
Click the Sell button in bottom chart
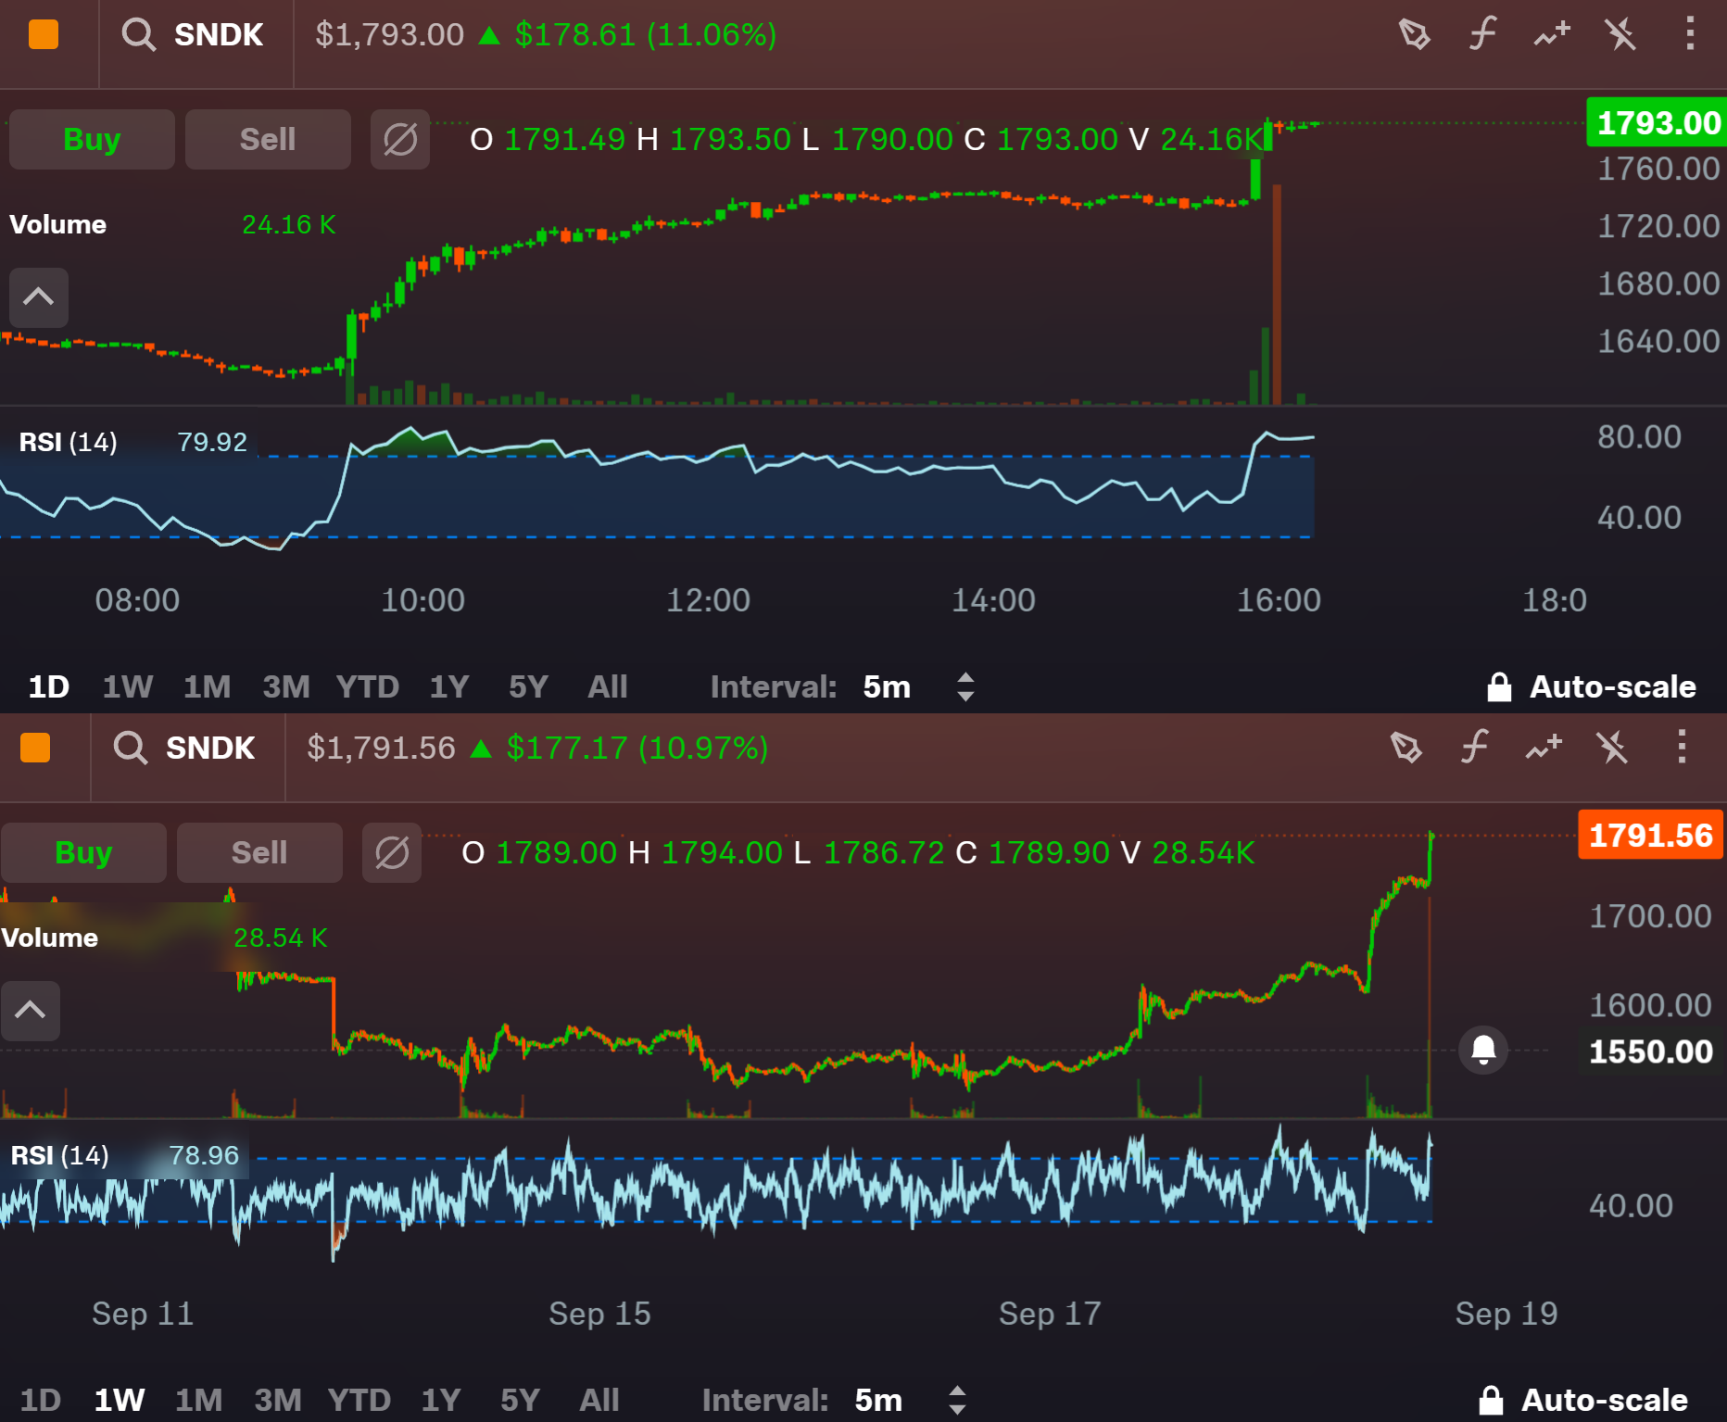pyautogui.click(x=259, y=852)
